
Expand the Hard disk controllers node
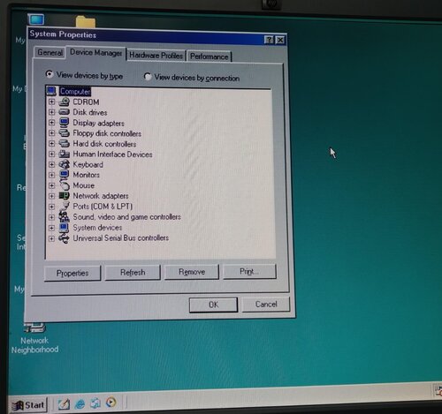tap(52, 144)
